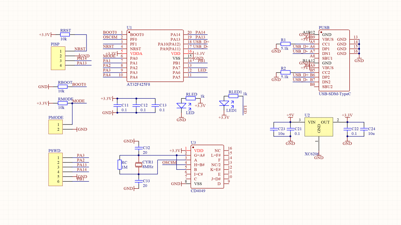Screen dimensions: 401x225
Task: Click the NRST net label above PISP
Action: (x=80, y=49)
